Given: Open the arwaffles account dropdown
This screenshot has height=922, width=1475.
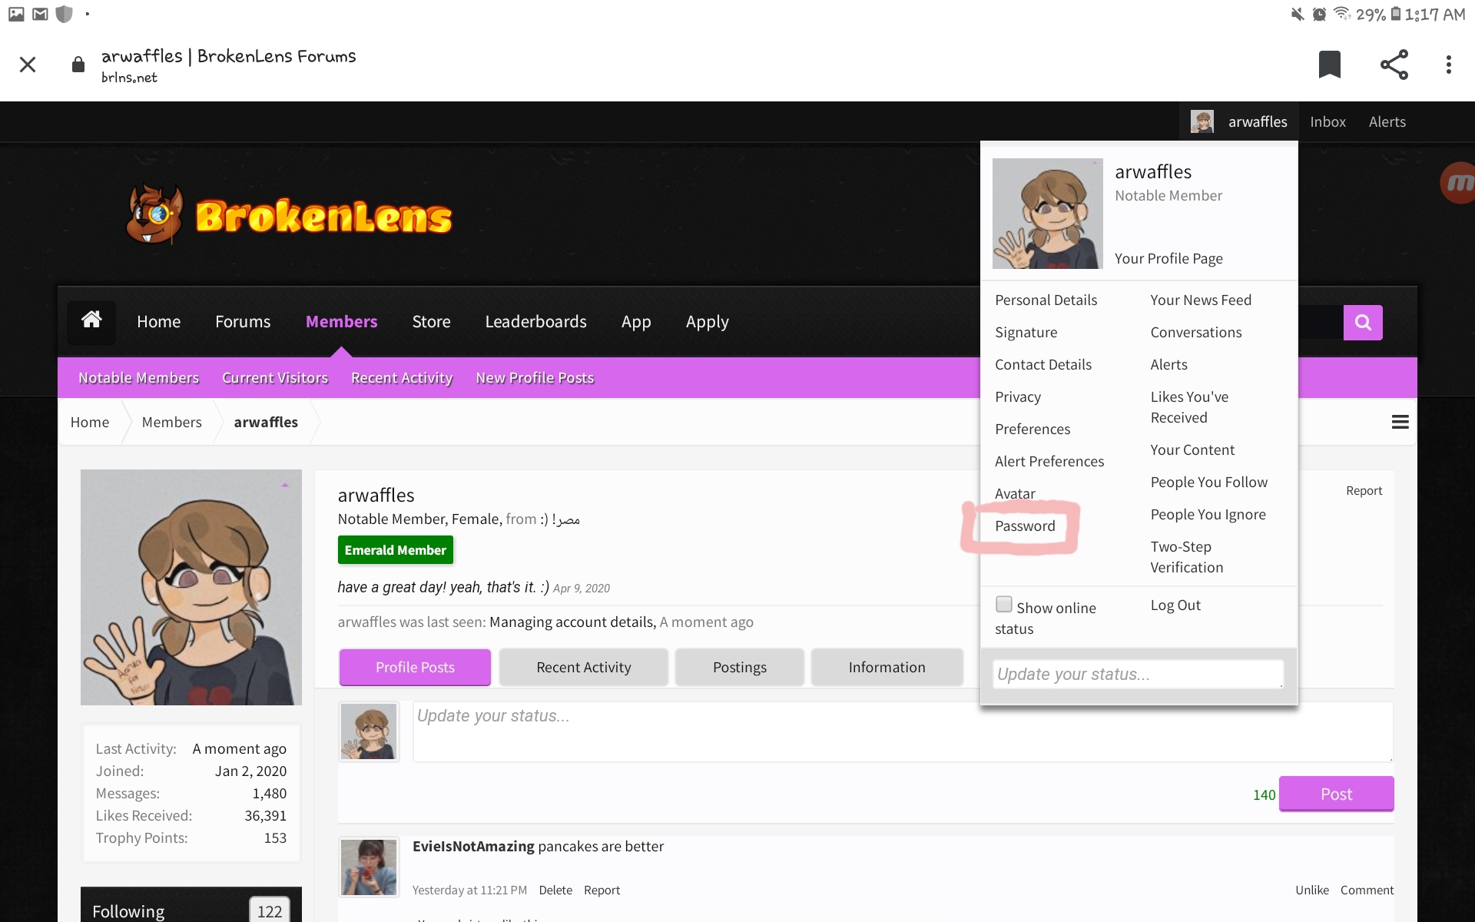Looking at the screenshot, I should click(1238, 121).
